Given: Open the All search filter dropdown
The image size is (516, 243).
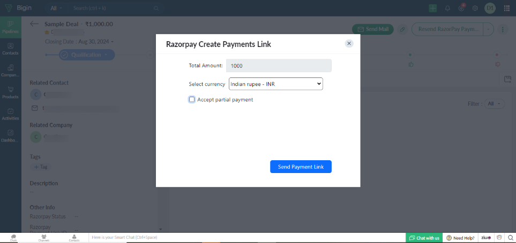Looking at the screenshot, I should [56, 8].
